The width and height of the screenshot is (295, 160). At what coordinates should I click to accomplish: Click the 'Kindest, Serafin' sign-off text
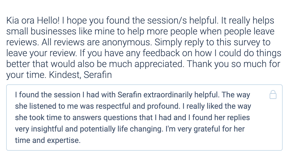coord(80,75)
